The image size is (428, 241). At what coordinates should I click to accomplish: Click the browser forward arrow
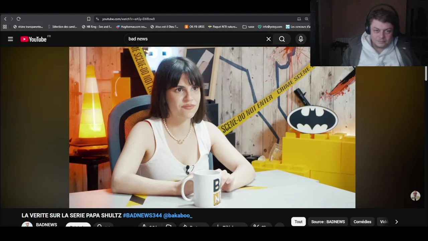pyautogui.click(x=12, y=19)
